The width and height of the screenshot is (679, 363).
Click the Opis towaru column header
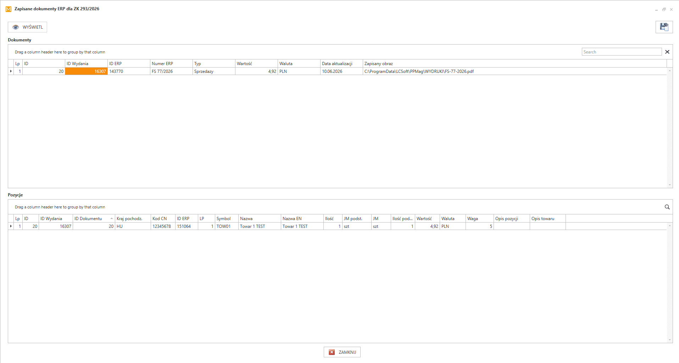point(548,219)
